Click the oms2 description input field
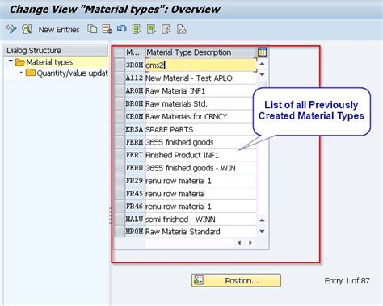383x306 pixels. [201, 65]
